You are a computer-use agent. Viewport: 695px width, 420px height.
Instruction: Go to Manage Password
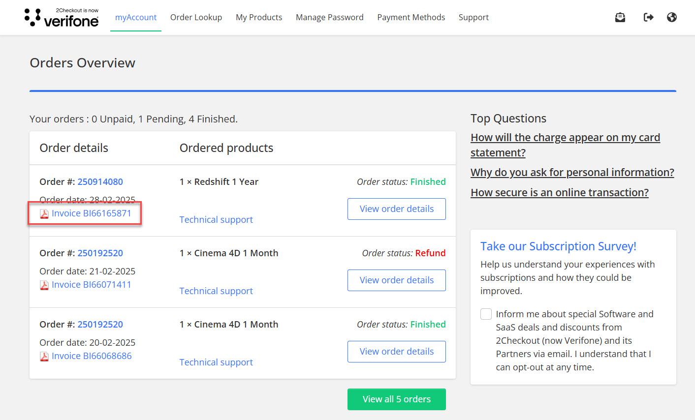point(329,18)
